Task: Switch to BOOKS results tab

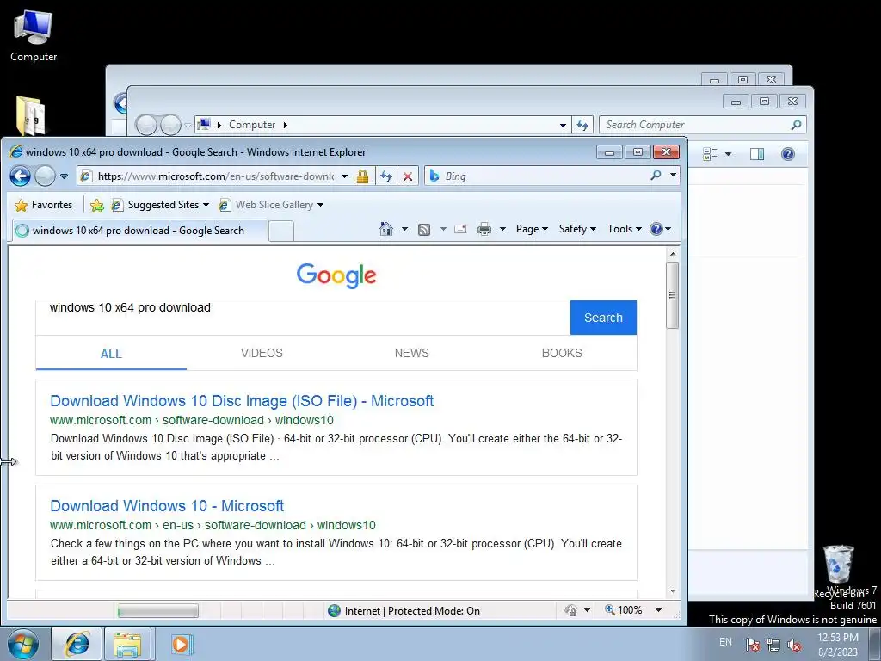Action: pyautogui.click(x=562, y=353)
